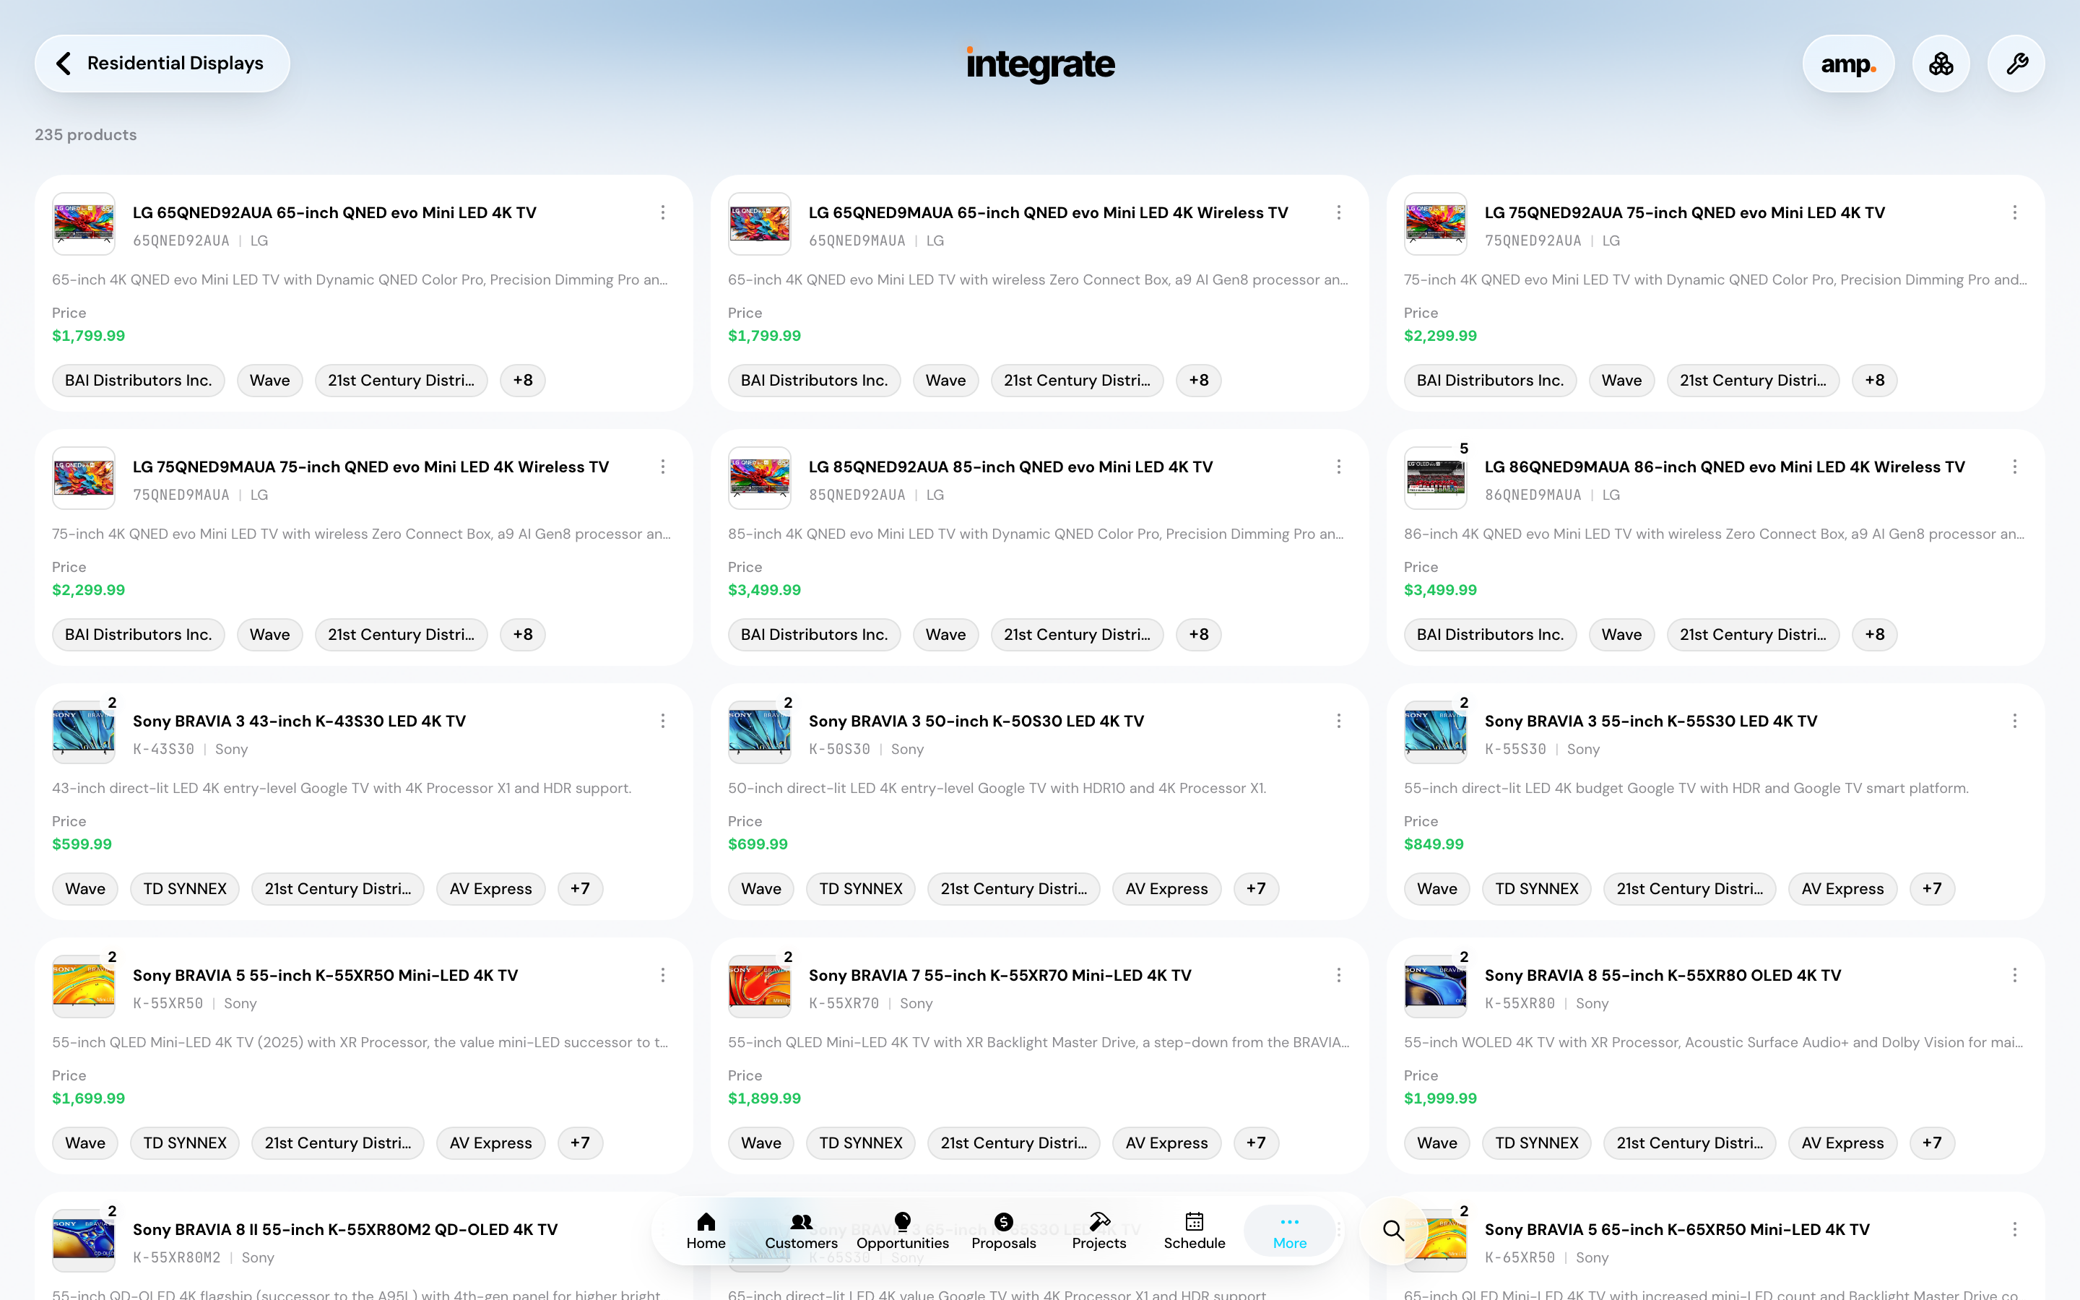Image resolution: width=2080 pixels, height=1300 pixels.
Task: Open Sony BRAVIA 8 K-55XR80 thumbnail image
Action: coord(1435,987)
